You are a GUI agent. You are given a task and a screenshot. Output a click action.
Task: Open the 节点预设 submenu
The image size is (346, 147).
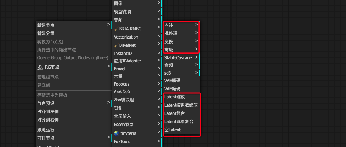coord(74,103)
